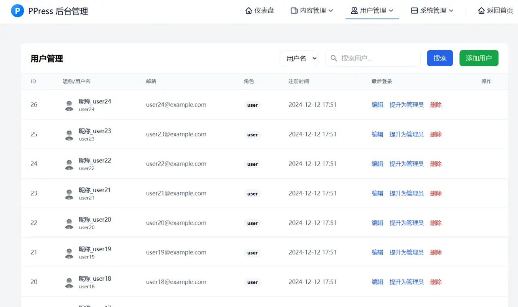Click the PPress logo icon
The width and height of the screenshot is (518, 307).
pyautogui.click(x=17, y=11)
